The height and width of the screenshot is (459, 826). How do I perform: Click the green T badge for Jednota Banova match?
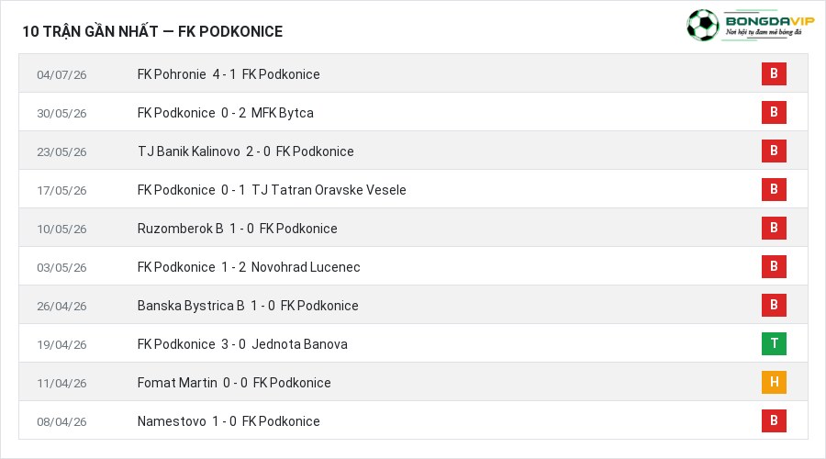(x=774, y=343)
